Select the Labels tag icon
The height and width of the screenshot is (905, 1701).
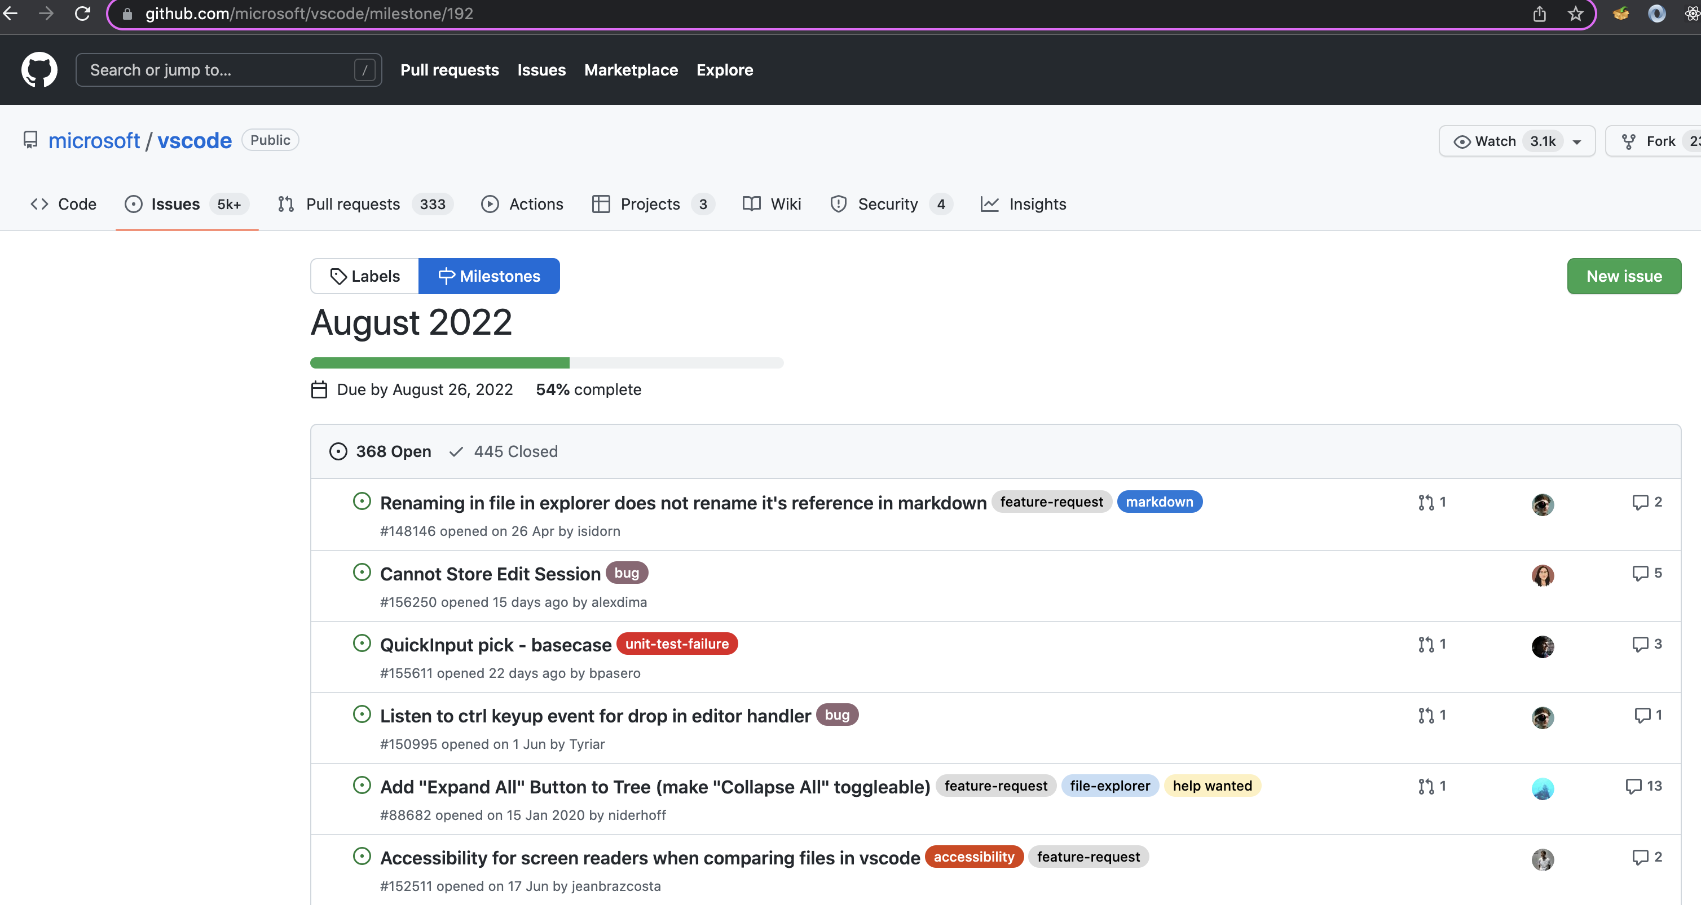click(339, 276)
